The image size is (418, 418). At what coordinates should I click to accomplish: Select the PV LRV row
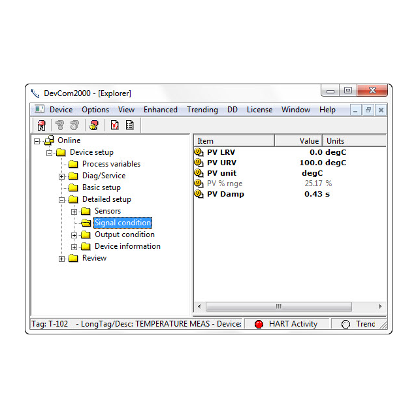270,152
